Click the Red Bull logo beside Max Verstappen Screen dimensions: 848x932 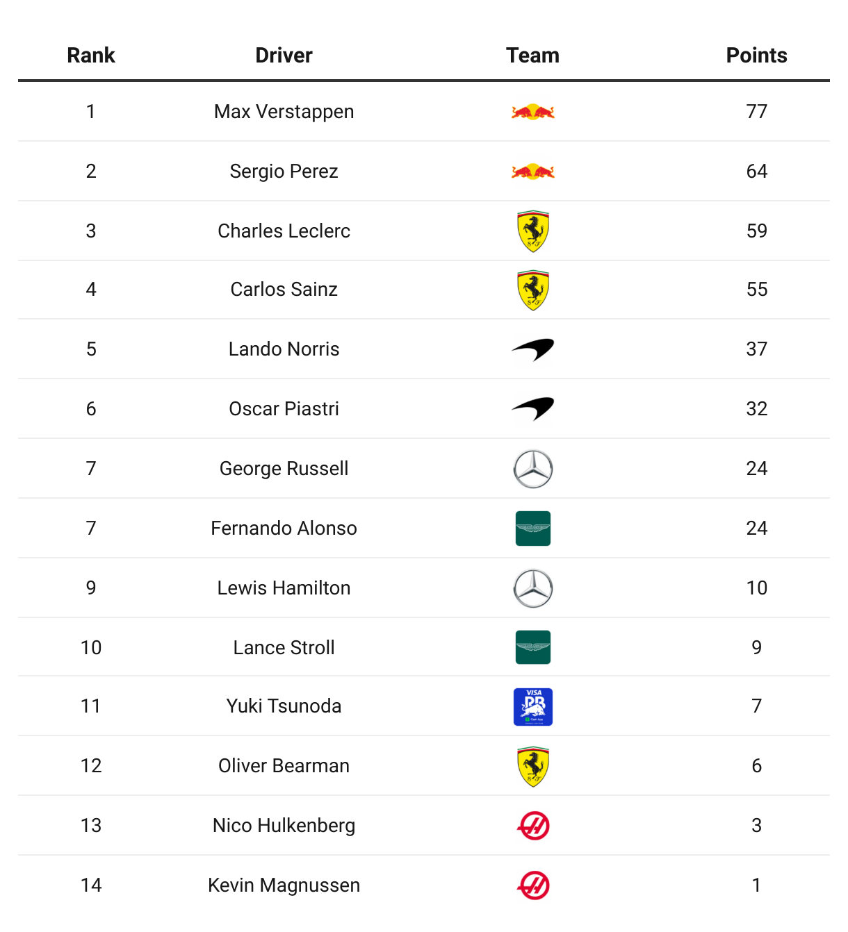pos(533,112)
